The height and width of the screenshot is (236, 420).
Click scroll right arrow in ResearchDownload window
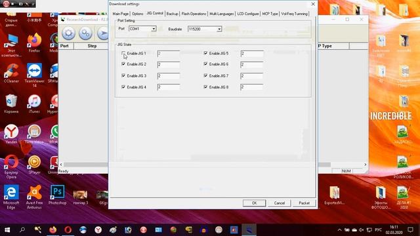pyautogui.click(x=365, y=165)
